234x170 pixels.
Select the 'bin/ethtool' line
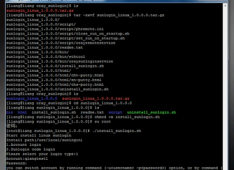coord(45,57)
